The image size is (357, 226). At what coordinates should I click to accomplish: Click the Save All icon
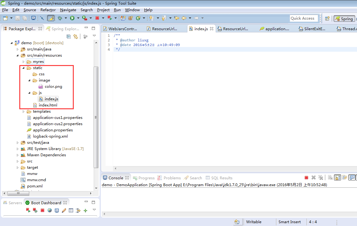coord(25,18)
